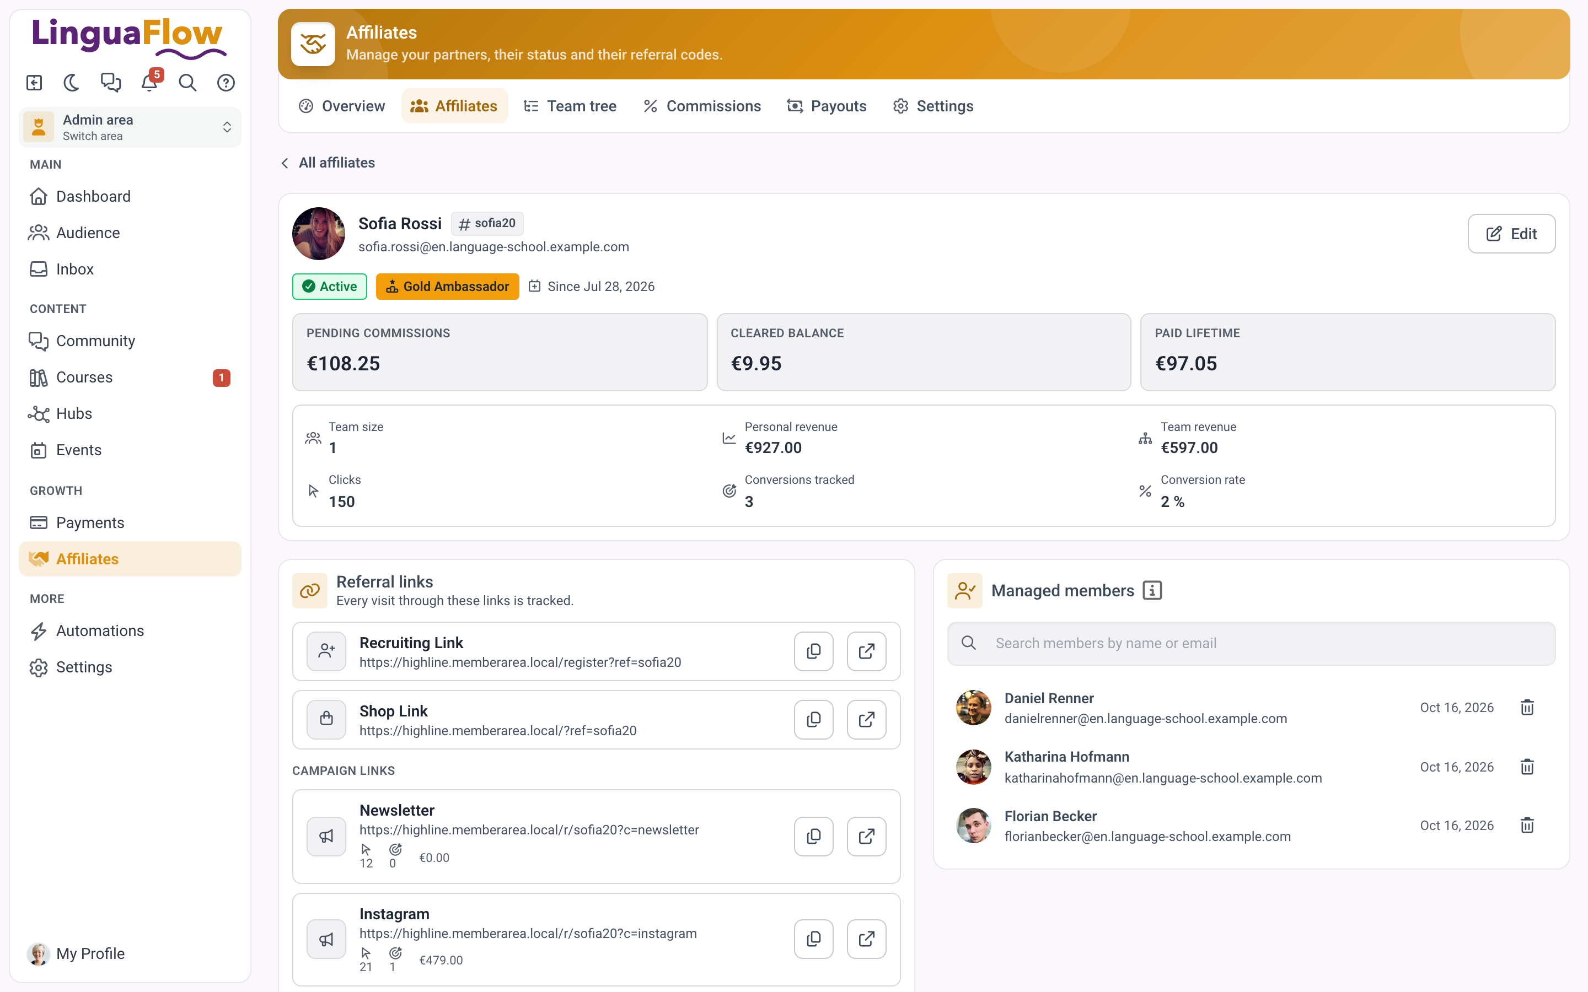Open Events in sidebar
Screen dimensions: 1588x992
pyautogui.click(x=130, y=450)
